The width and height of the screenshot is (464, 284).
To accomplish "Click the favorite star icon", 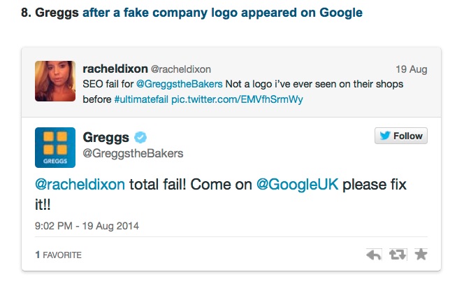I will tap(421, 255).
